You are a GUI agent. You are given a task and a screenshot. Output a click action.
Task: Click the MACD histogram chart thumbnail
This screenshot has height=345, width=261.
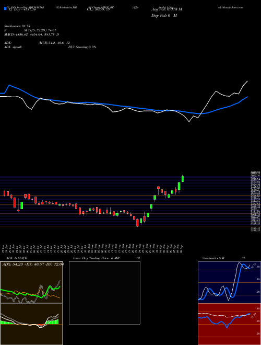click(31, 324)
